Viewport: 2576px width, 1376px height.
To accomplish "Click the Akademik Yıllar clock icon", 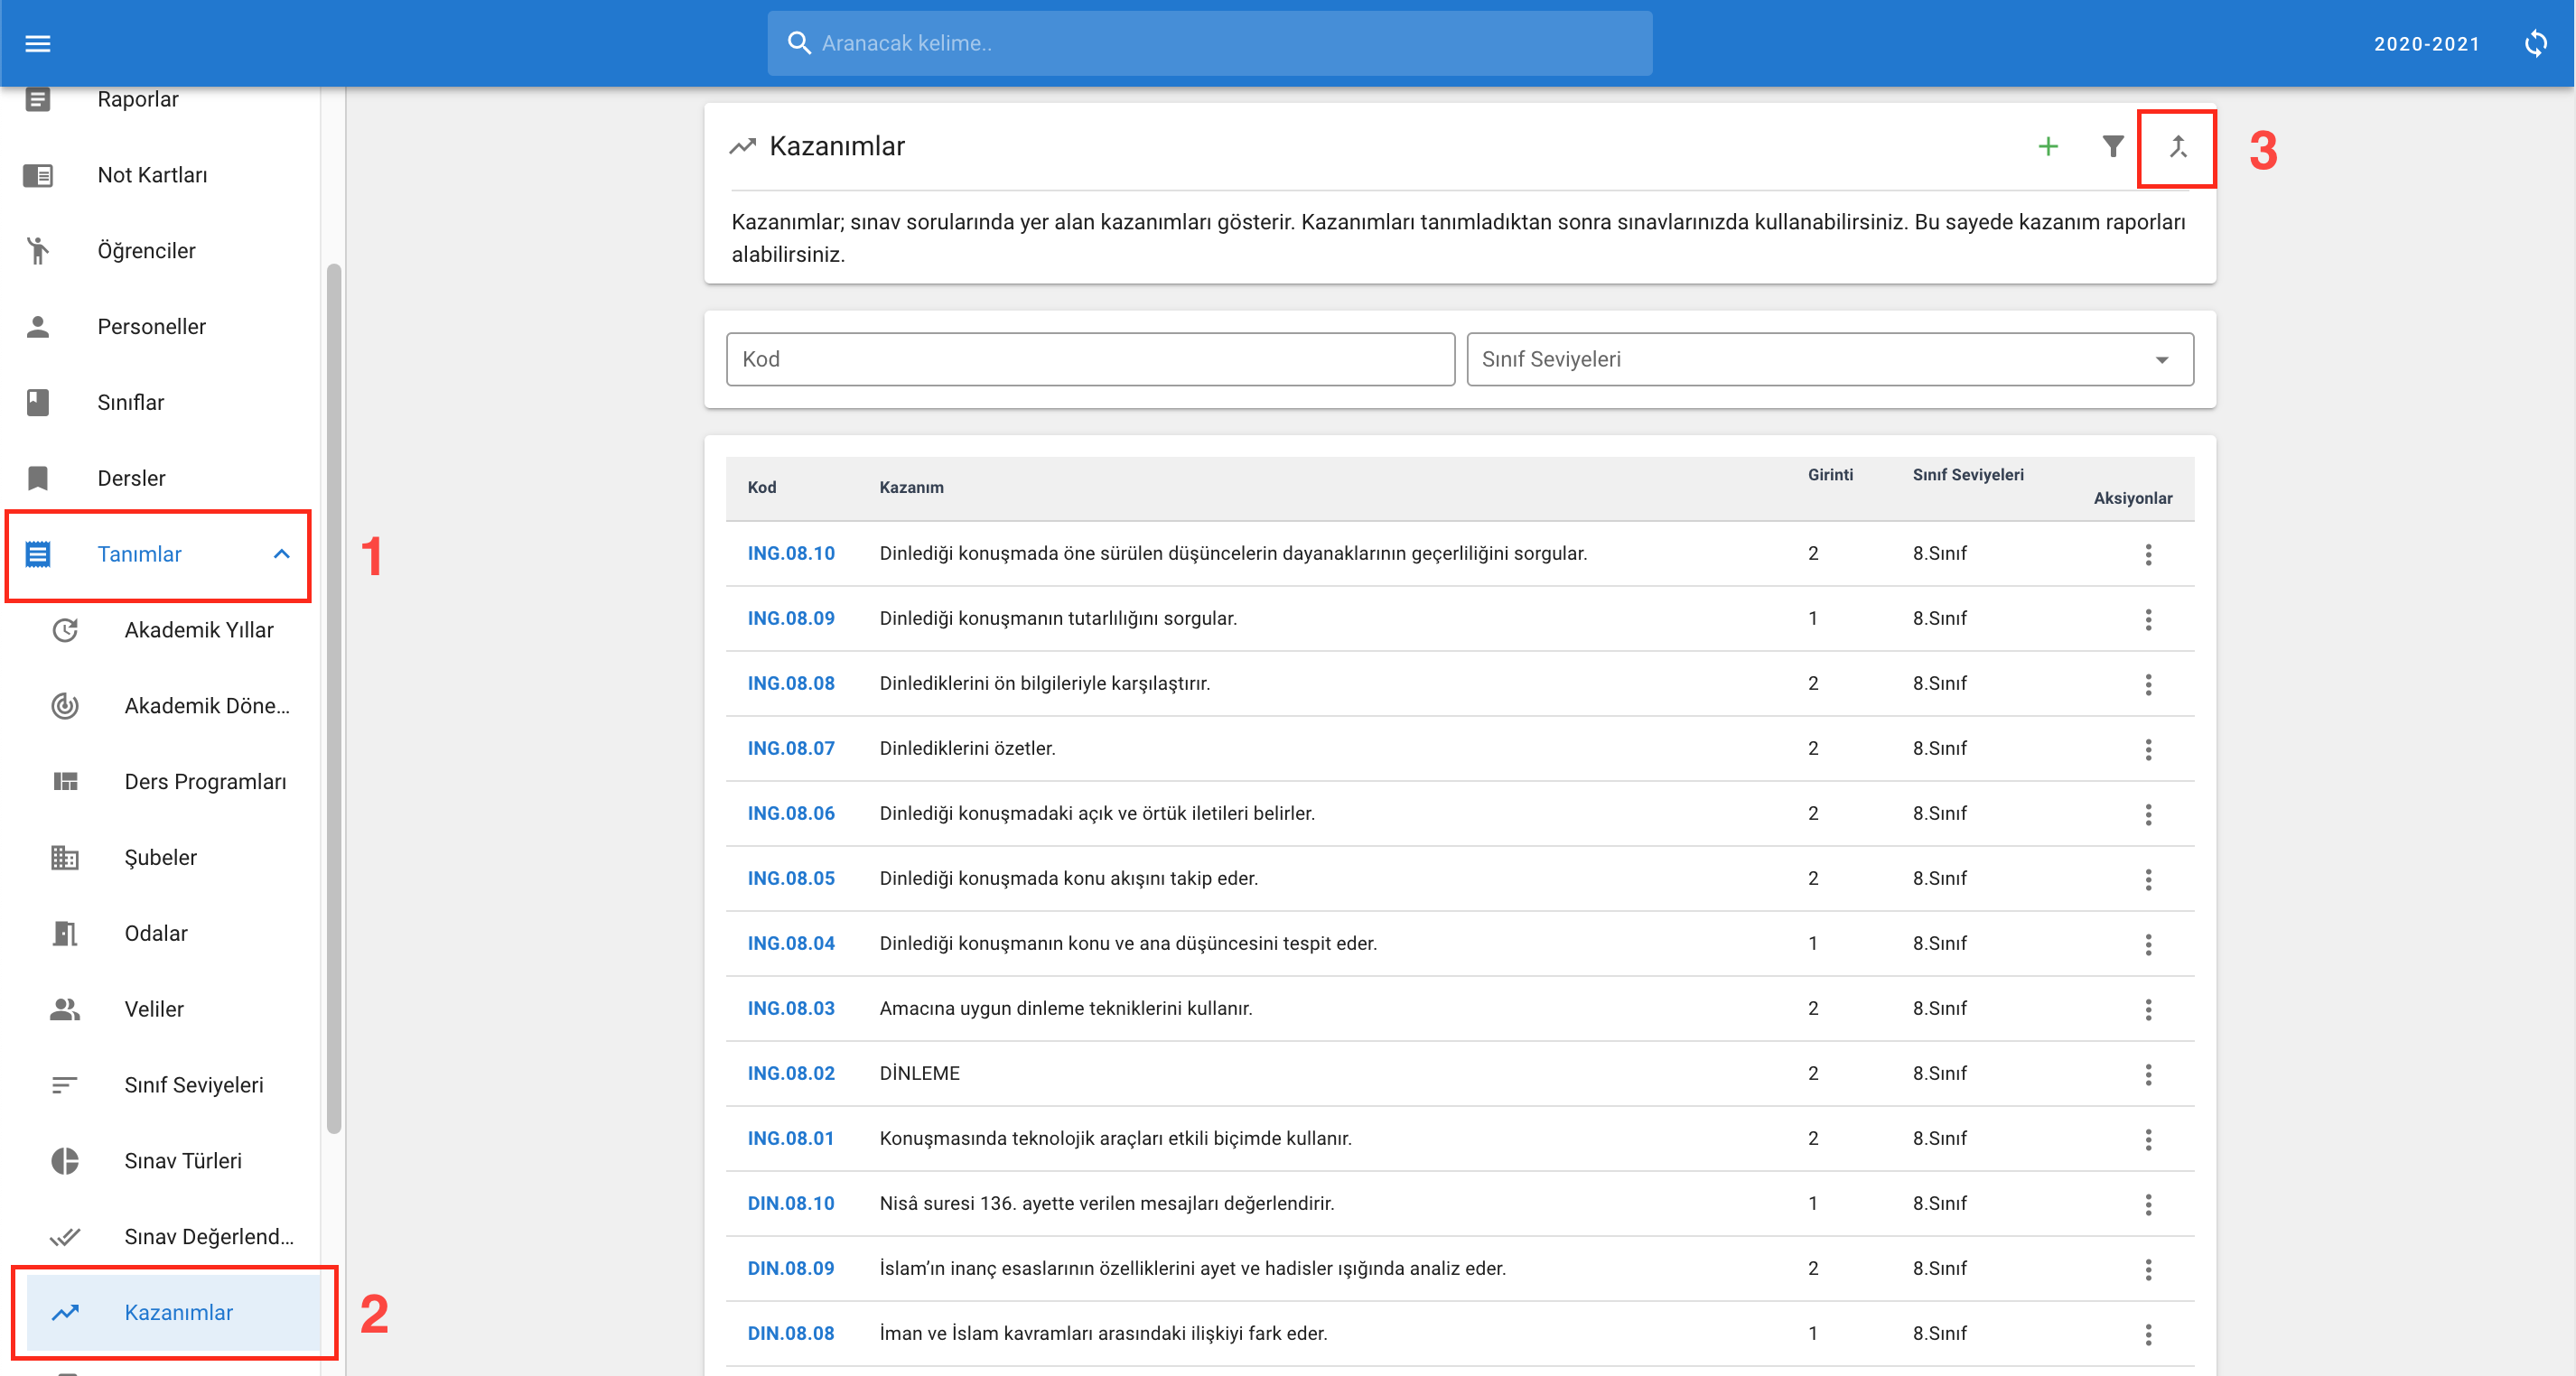I will coord(65,630).
